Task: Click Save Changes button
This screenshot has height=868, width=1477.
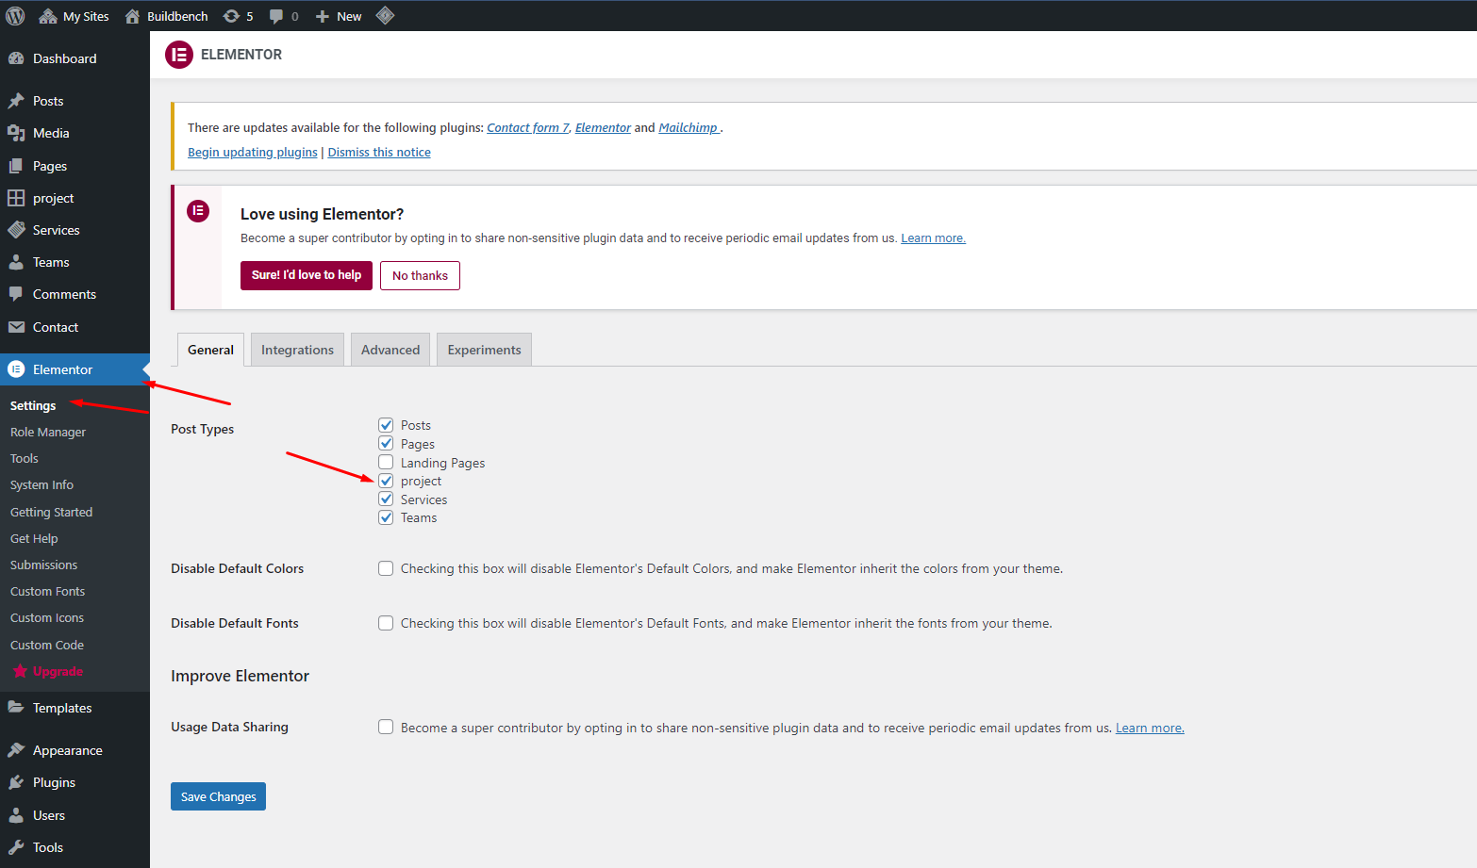Action: 218,796
